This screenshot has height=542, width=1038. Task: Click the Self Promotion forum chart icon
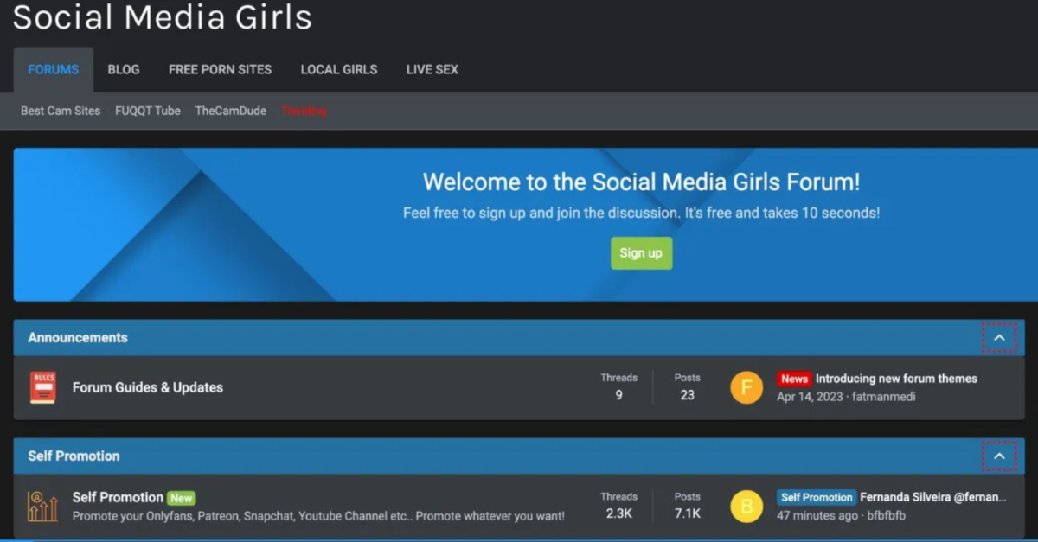pos(42,506)
